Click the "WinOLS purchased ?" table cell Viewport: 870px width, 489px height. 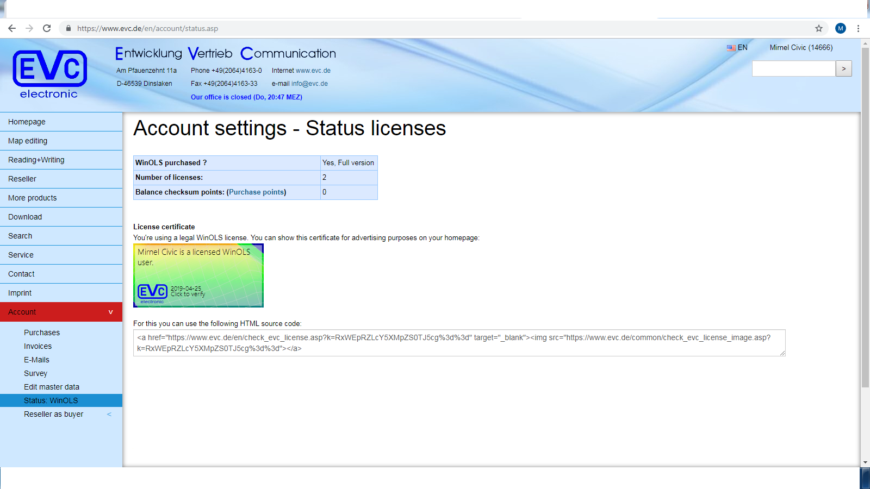tap(227, 163)
